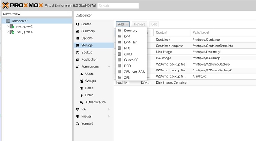
Task: Click the HA heartbeat icon
Action: click(x=78, y=110)
